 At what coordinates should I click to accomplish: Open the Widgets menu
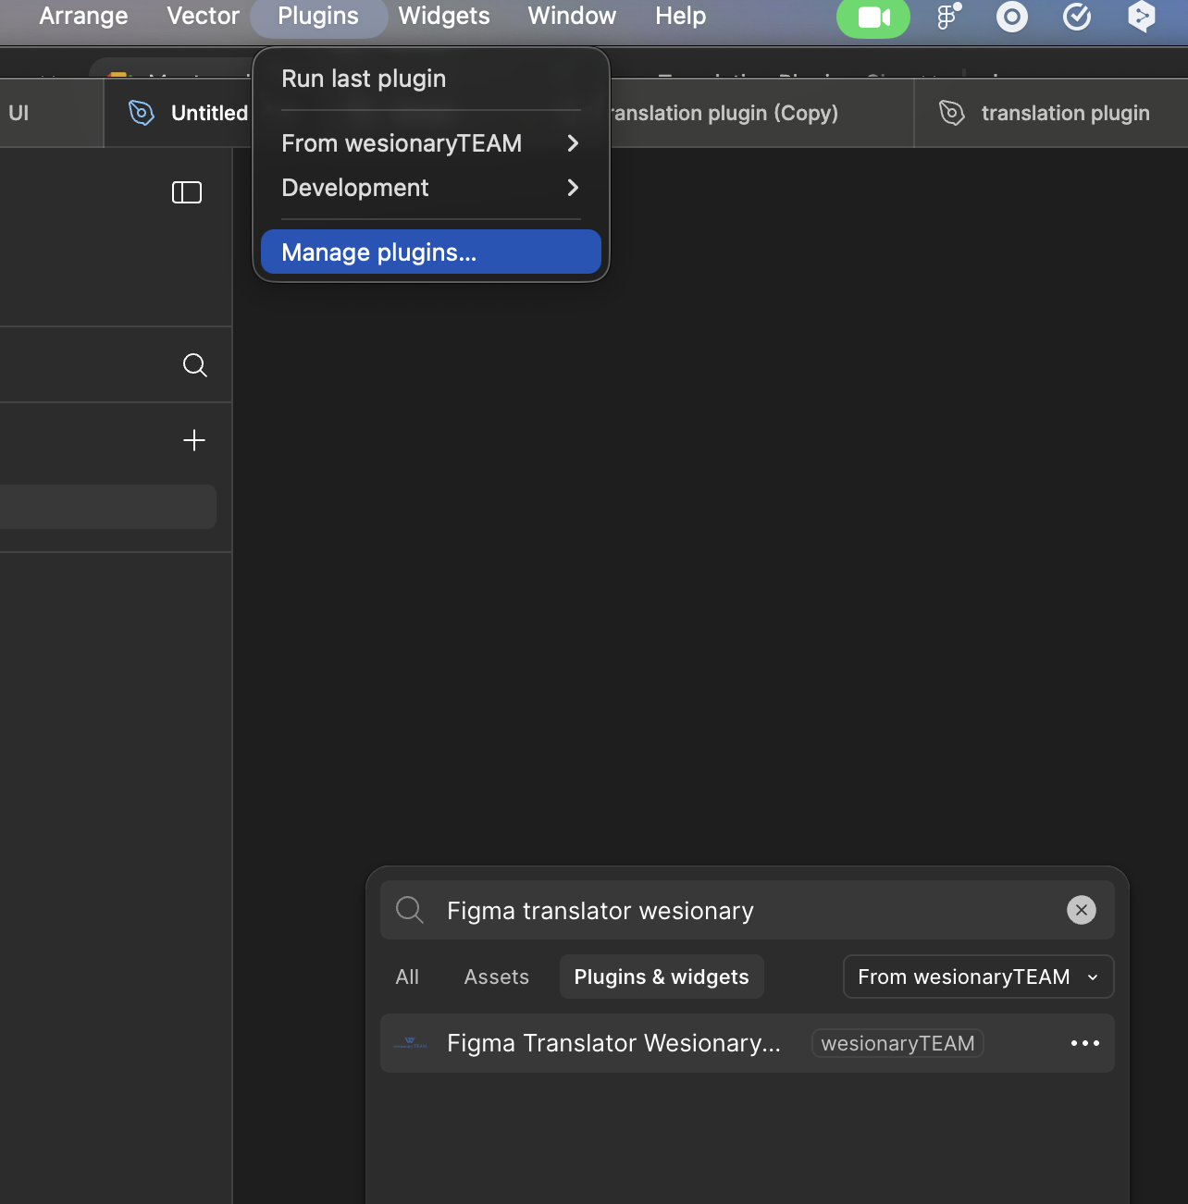click(444, 16)
